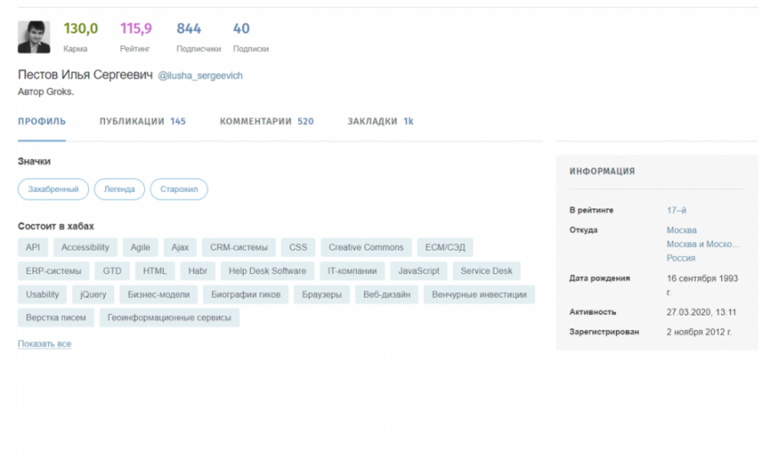Click the Венчурные инвестиции hub tag
770x475 pixels.
pos(478,294)
